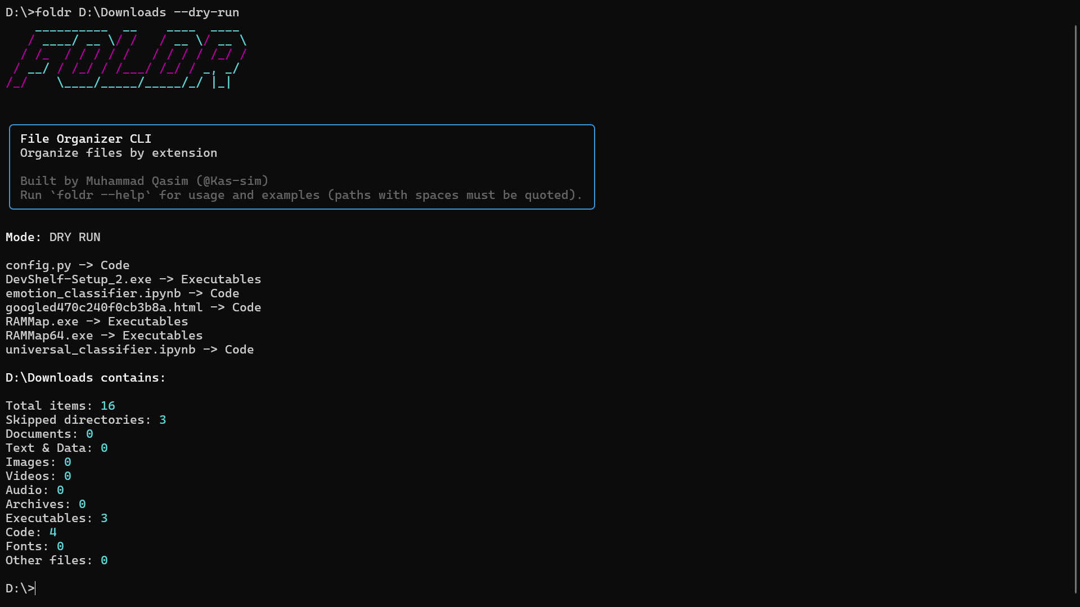The height and width of the screenshot is (607, 1080).
Task: Select emotion_classifier.ipynb in the list
Action: point(93,293)
